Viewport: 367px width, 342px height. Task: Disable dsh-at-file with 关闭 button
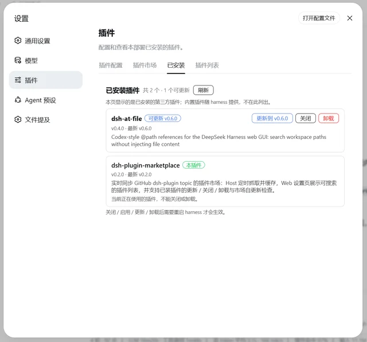point(306,118)
